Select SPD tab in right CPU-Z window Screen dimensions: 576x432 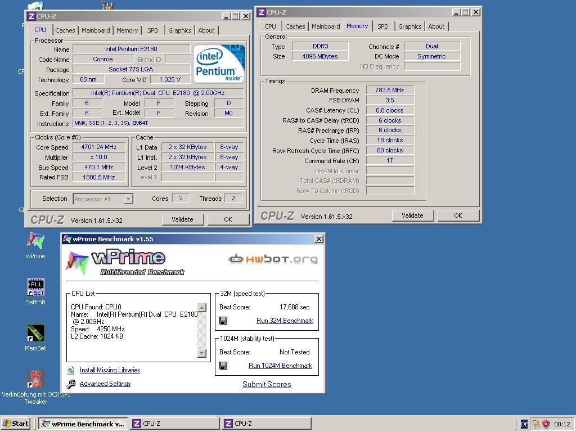(382, 26)
